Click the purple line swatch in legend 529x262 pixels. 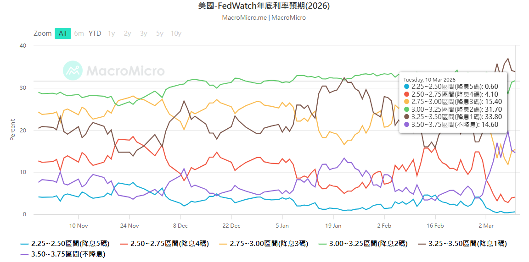coord(24,254)
